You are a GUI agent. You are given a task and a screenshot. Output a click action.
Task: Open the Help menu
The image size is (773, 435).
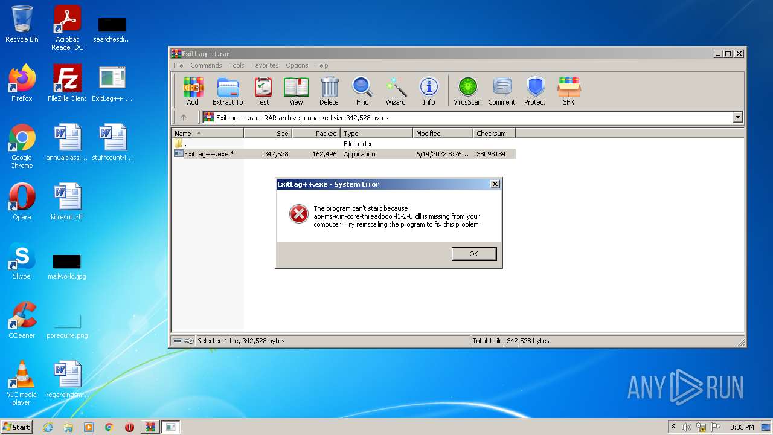point(322,65)
